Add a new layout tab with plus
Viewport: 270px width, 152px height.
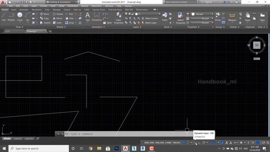click(x=38, y=138)
